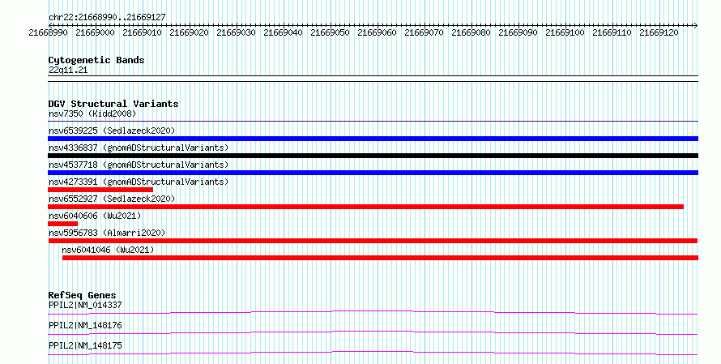The width and height of the screenshot is (721, 364).
Task: Open variant nsv6040606 (Wu2021) label
Action: [x=95, y=216]
